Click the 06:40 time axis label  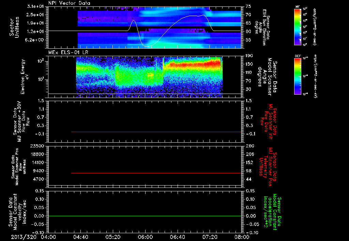(177, 237)
